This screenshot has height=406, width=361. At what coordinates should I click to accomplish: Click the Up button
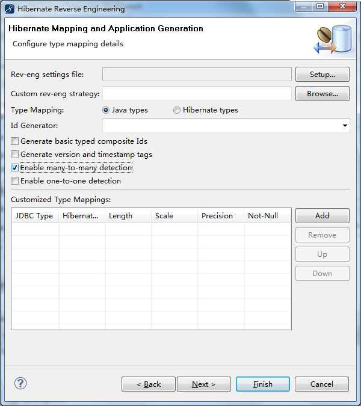tap(322, 254)
